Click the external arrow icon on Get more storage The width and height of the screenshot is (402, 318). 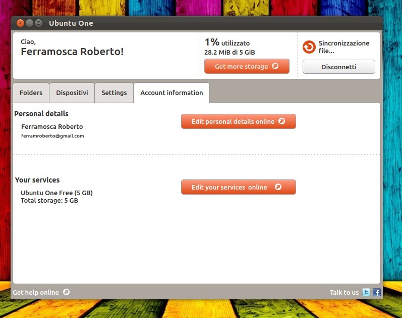pyautogui.click(x=275, y=66)
